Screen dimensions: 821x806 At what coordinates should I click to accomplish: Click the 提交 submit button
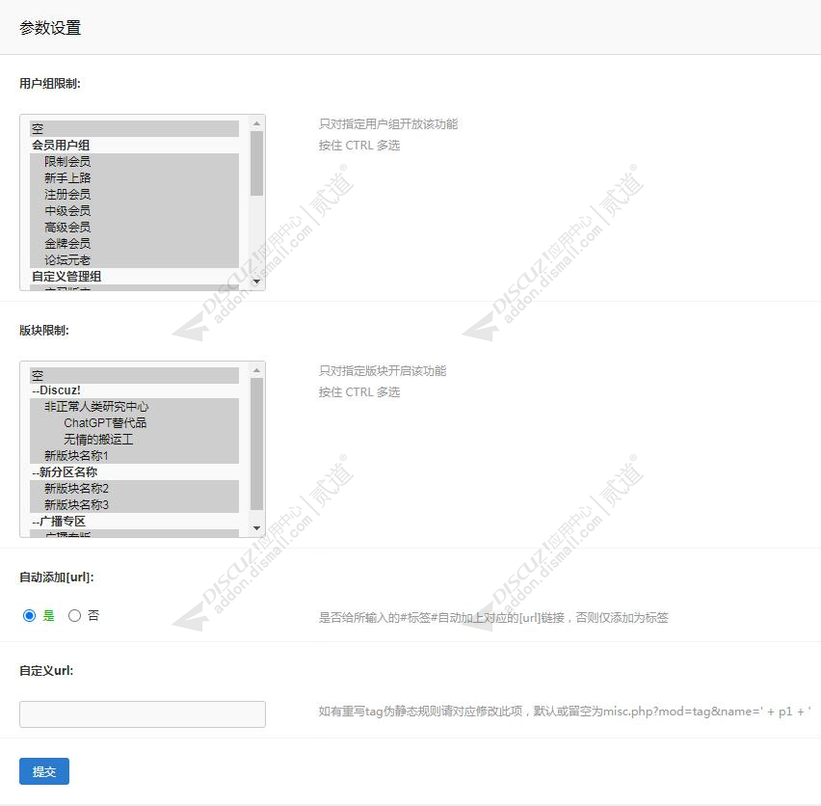pyautogui.click(x=44, y=771)
